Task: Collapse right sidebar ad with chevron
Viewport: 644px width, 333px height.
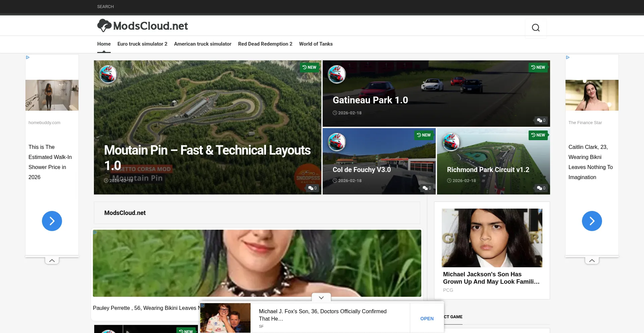Action: click(592, 261)
